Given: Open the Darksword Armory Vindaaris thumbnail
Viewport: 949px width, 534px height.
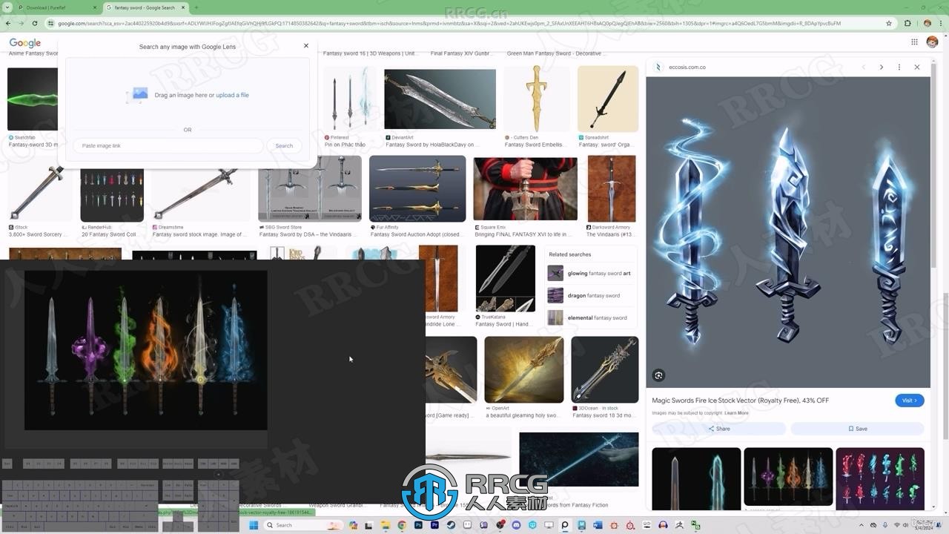Looking at the screenshot, I should pyautogui.click(x=612, y=188).
